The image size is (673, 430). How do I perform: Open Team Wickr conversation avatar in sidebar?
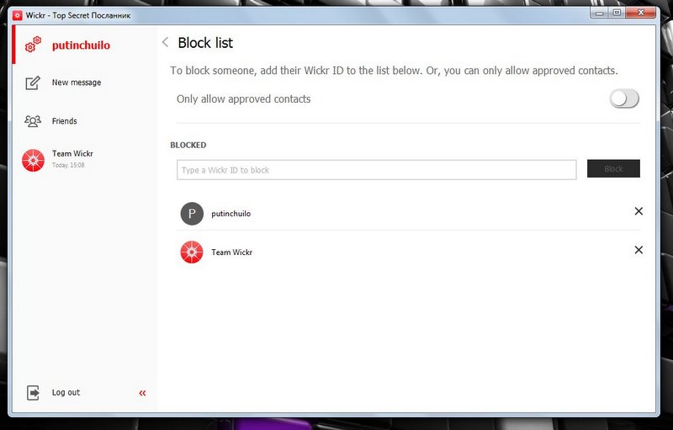pos(33,160)
